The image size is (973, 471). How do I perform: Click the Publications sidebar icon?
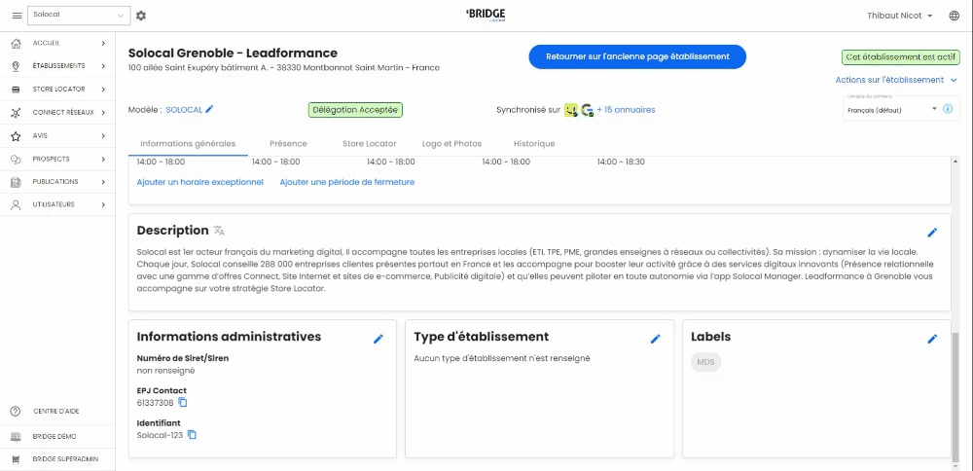[17, 182]
